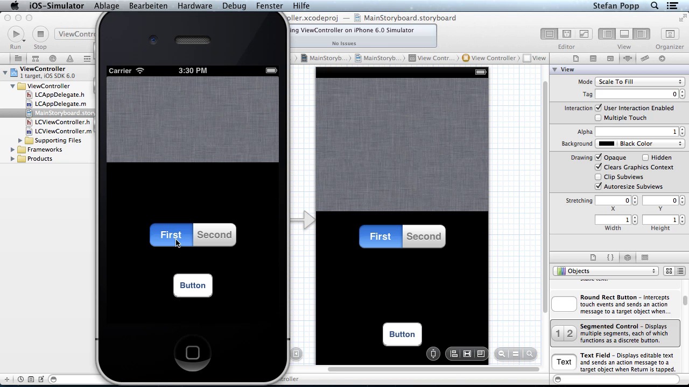Screen dimensions: 689x387
Task: Open the Issue navigator warning icon
Action: click(70, 58)
